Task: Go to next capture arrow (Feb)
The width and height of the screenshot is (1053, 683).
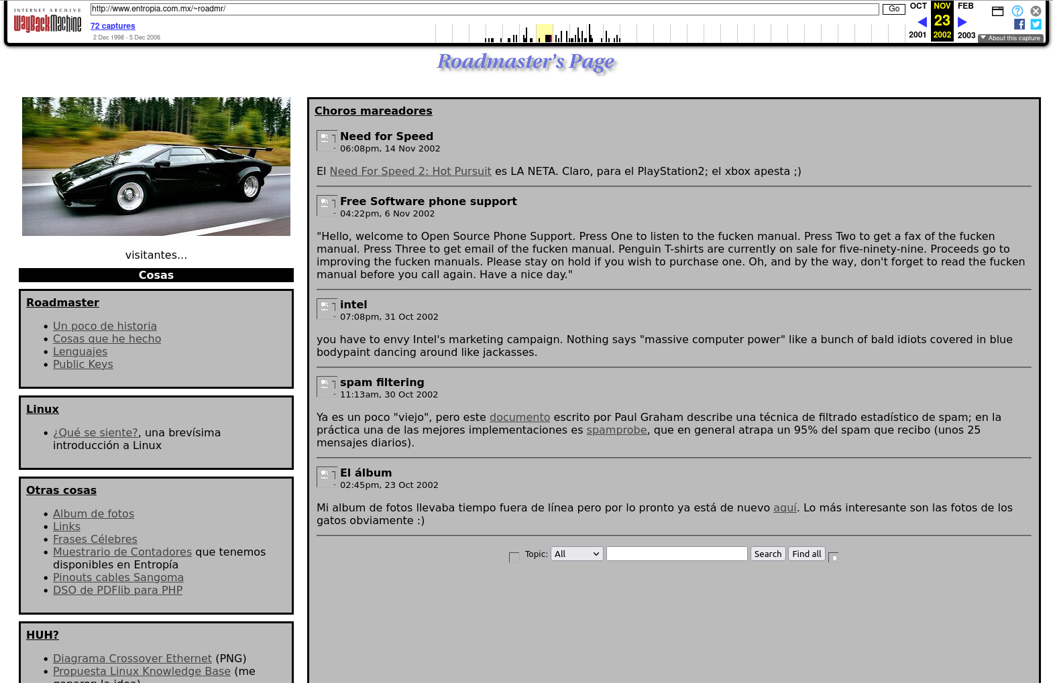Action: pyautogui.click(x=962, y=22)
